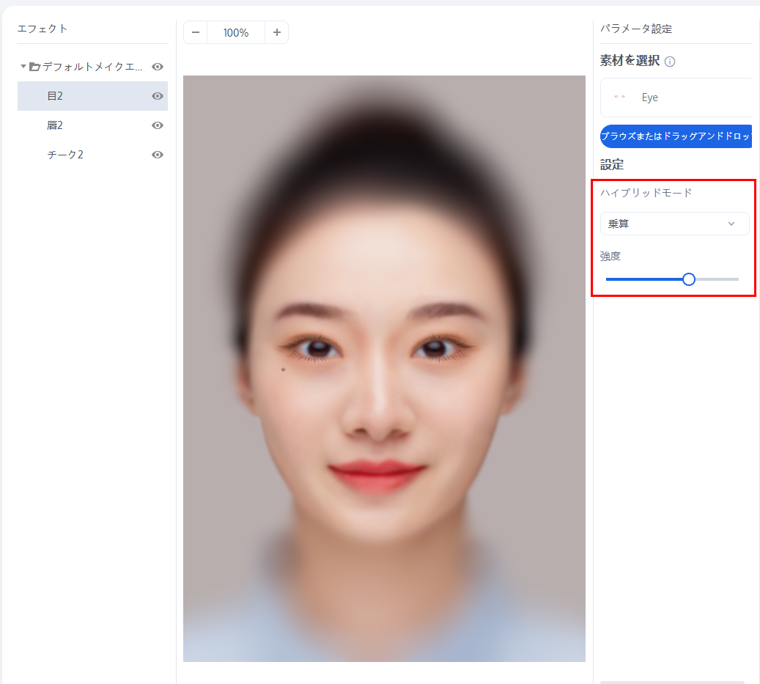Click the folder icon beside デフォルトメイクエ...
This screenshot has height=684, width=760.
[34, 67]
